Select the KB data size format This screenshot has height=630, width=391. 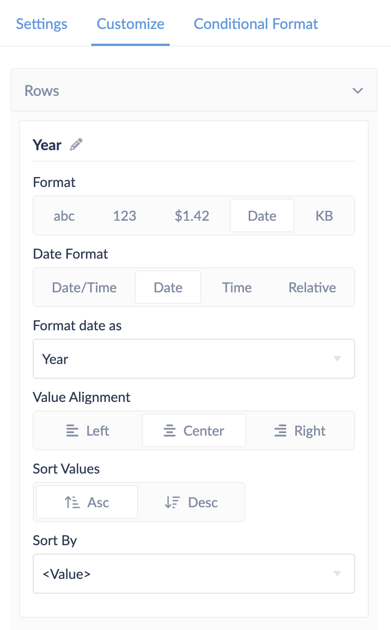pos(324,215)
